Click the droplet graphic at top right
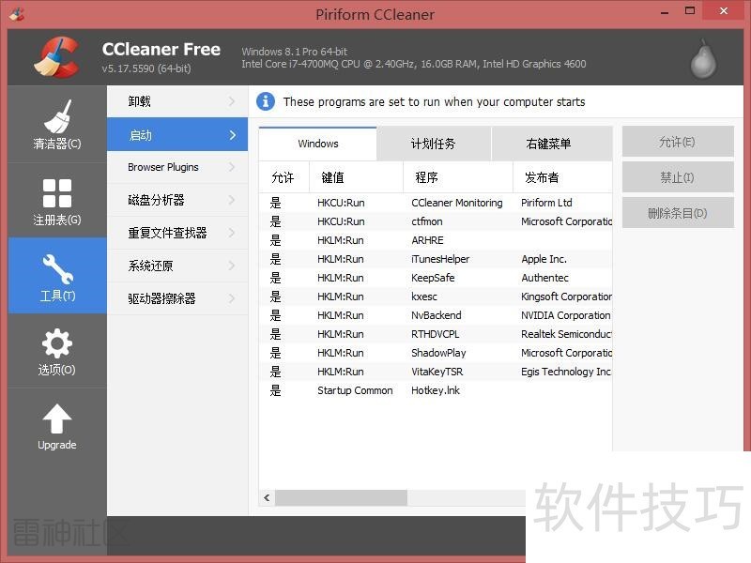The image size is (751, 563). [x=702, y=58]
